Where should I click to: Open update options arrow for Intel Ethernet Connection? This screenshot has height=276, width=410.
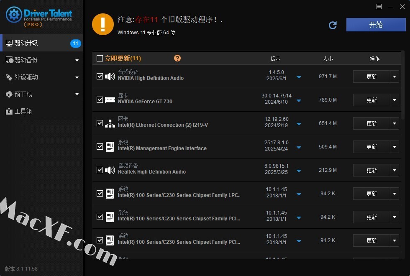[395, 123]
